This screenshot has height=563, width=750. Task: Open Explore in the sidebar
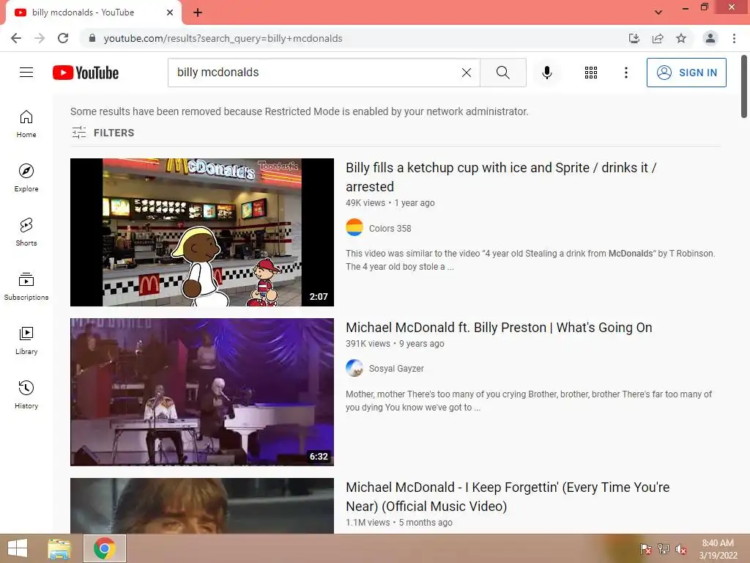pos(26,178)
